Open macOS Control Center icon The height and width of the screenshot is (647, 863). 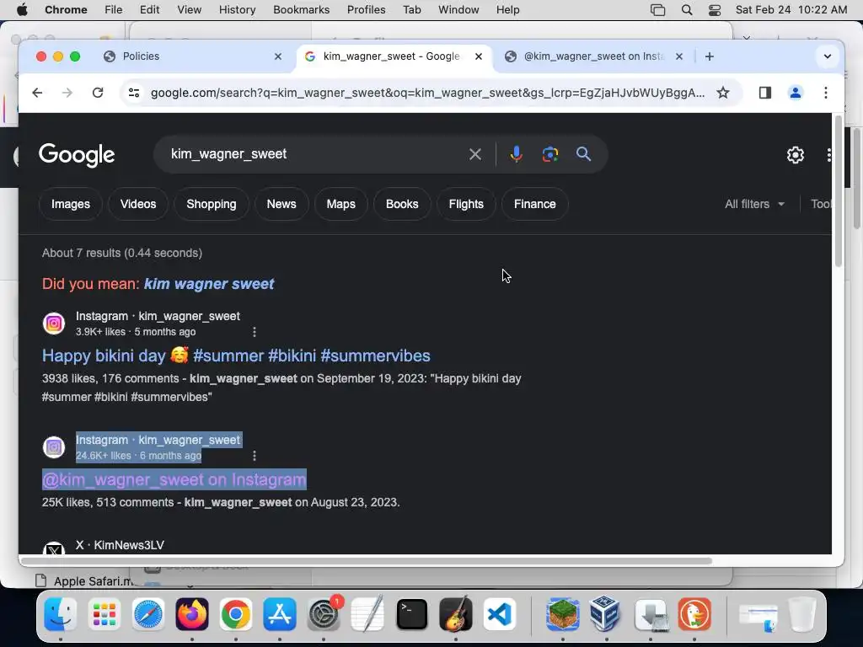point(715,10)
